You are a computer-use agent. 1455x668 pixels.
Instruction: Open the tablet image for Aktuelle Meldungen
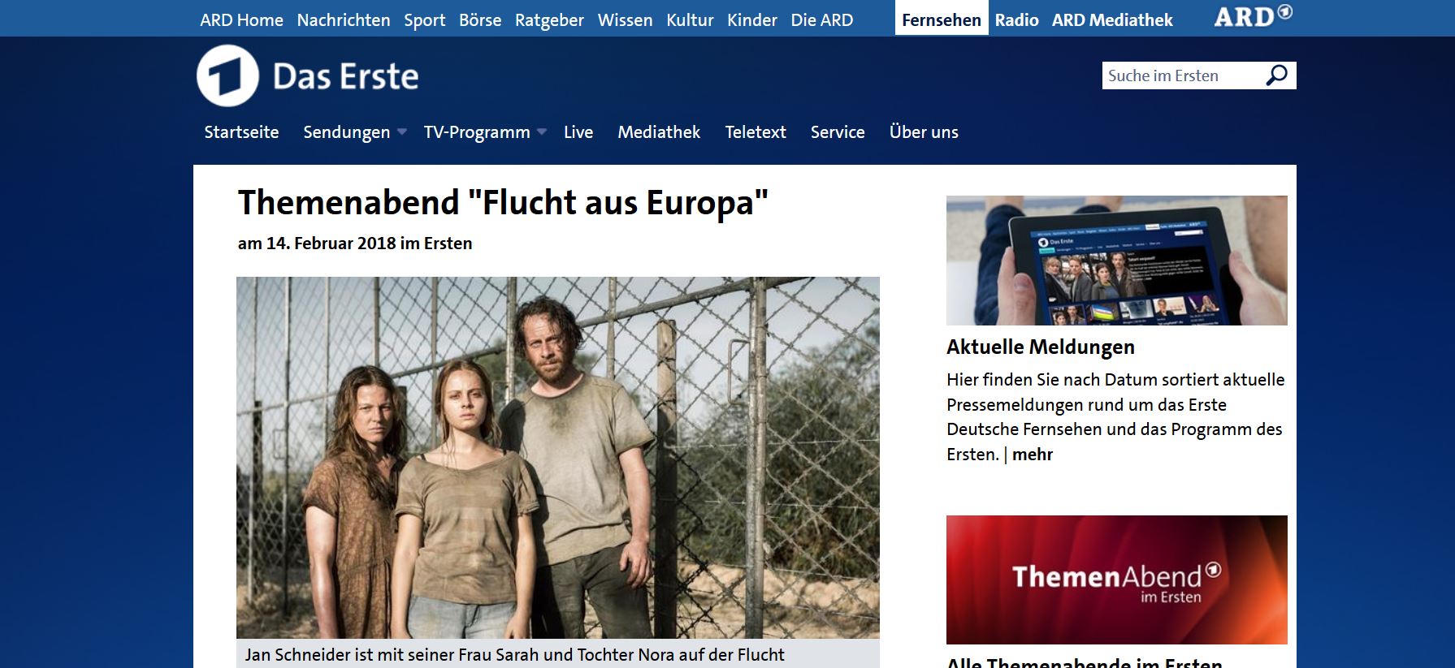1117,261
